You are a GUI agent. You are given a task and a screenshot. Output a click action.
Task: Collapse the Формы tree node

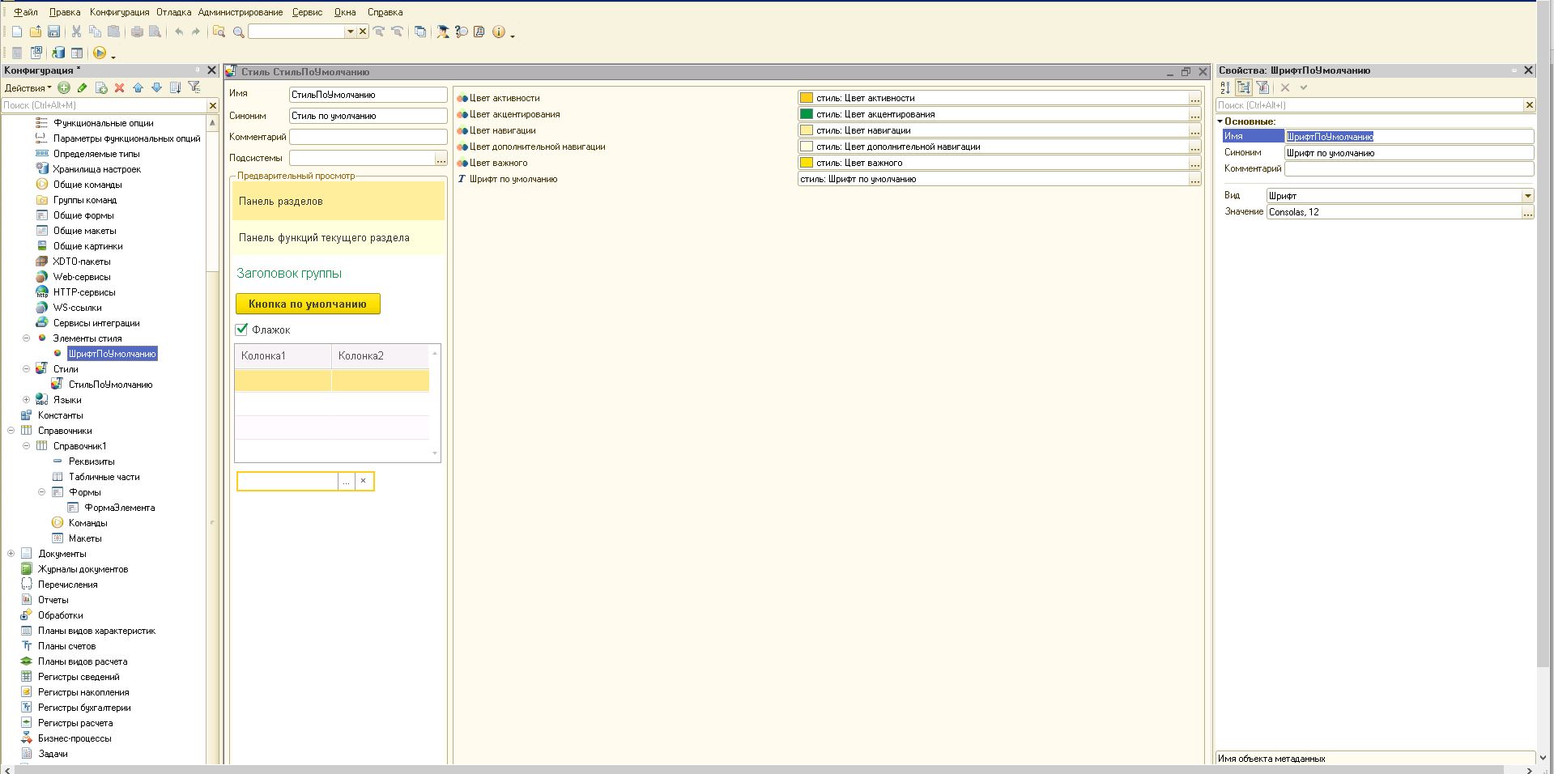(41, 492)
